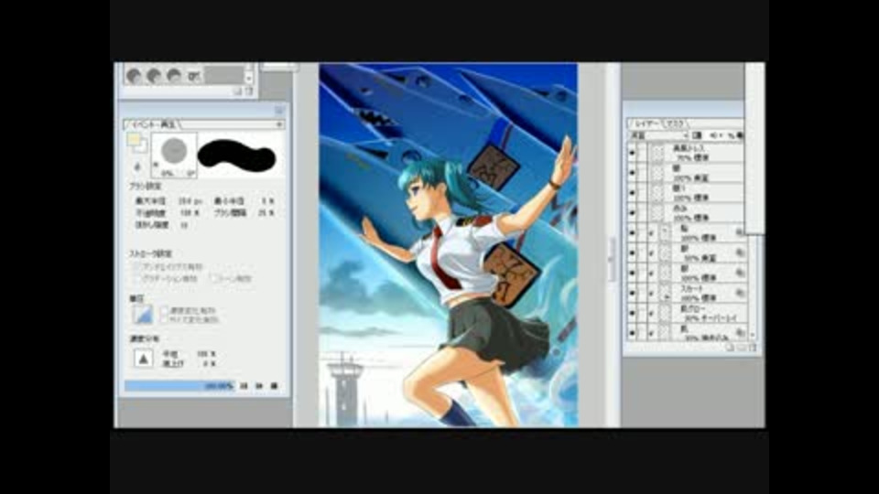The width and height of the screenshot is (879, 494).
Task: Click the 盛上げ percentage value
Action: click(x=209, y=363)
